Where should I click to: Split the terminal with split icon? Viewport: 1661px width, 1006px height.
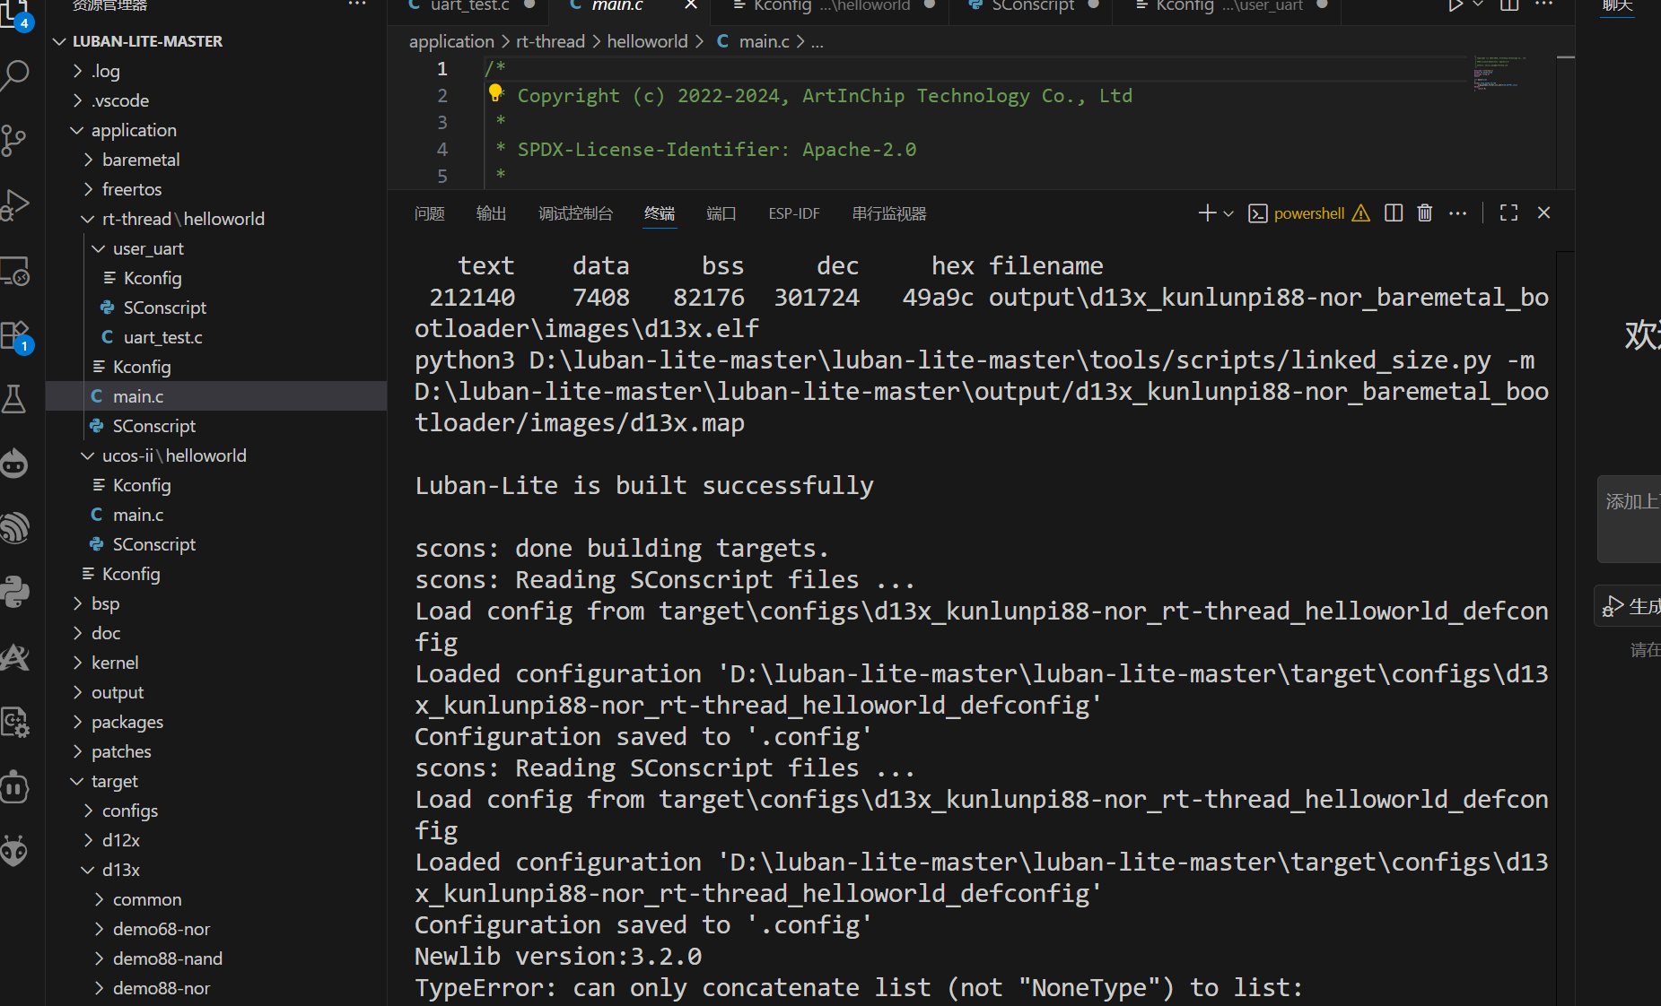pyautogui.click(x=1393, y=213)
